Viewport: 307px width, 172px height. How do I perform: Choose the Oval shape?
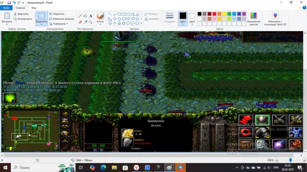click(x=119, y=14)
